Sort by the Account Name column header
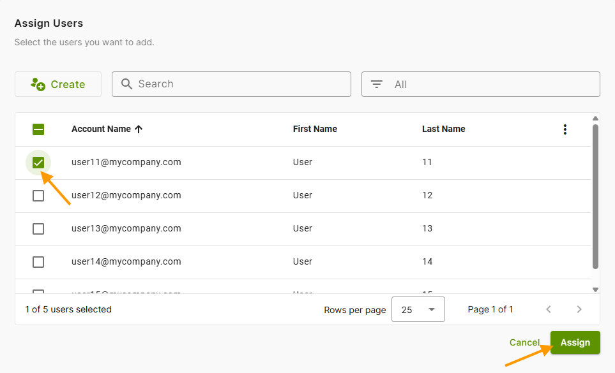 click(x=101, y=129)
